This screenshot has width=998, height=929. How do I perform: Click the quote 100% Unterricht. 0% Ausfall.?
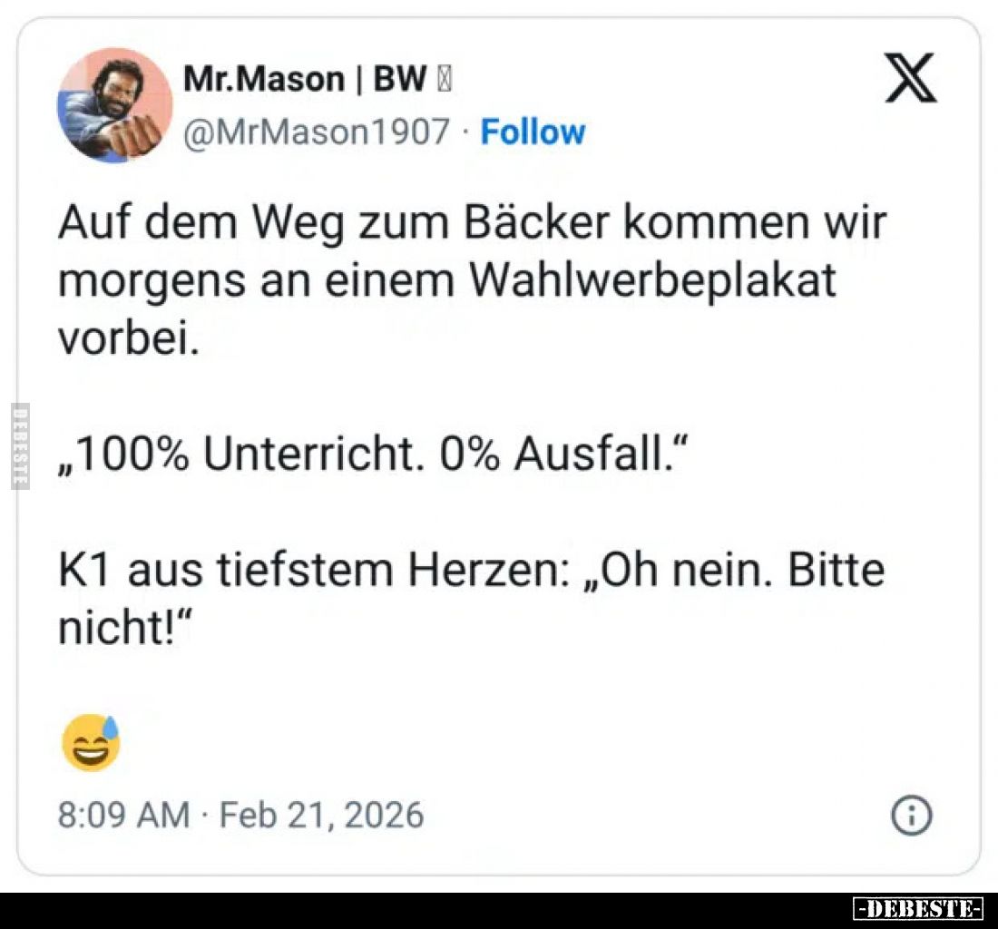pos(373,455)
